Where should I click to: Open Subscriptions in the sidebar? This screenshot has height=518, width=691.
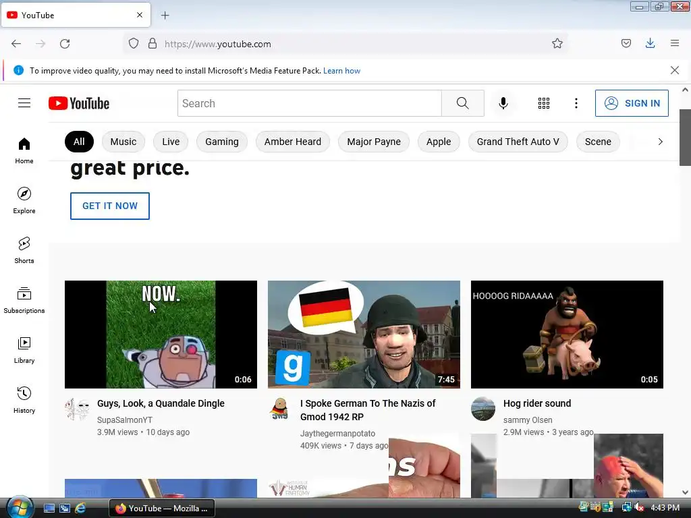24,300
